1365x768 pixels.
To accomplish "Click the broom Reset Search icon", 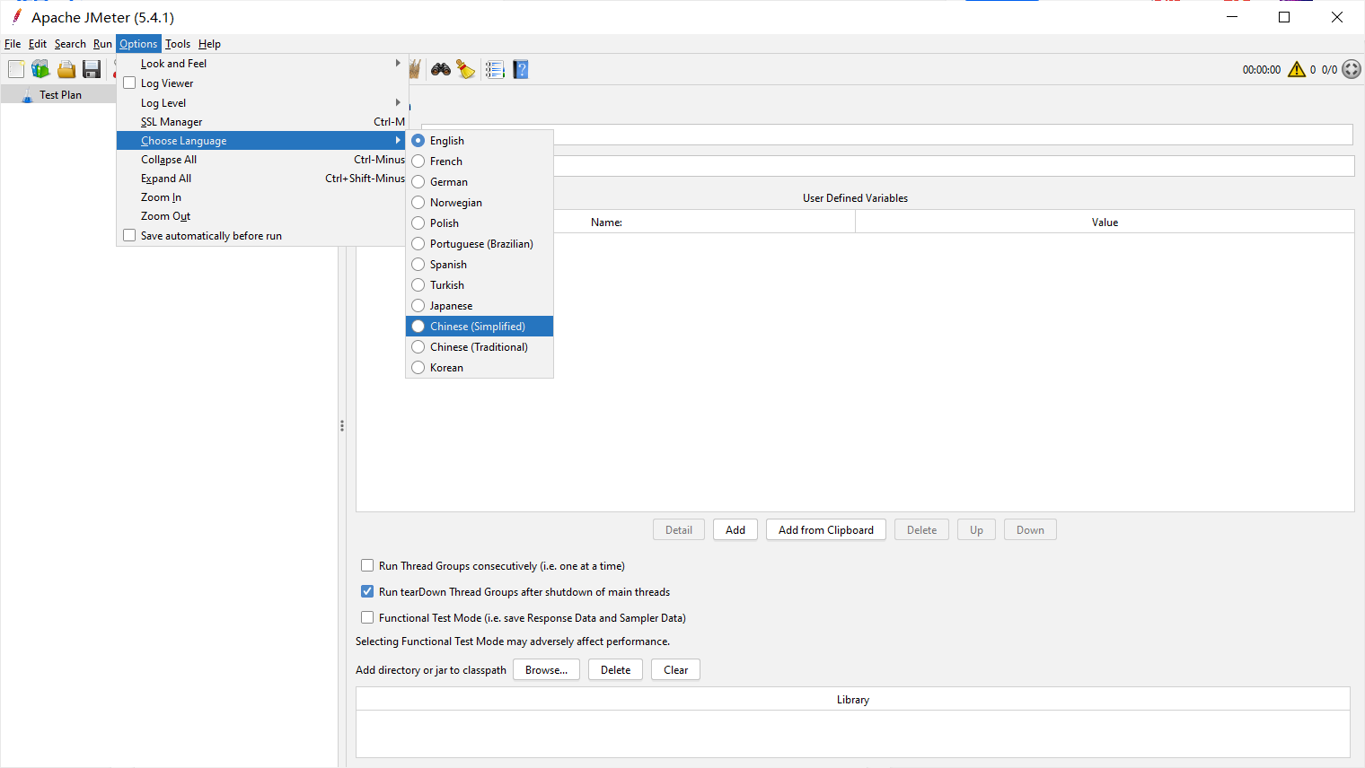I will [466, 69].
